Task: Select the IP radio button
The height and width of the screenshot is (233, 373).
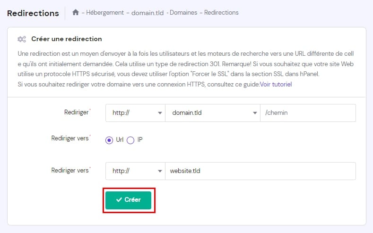Action: [130, 140]
